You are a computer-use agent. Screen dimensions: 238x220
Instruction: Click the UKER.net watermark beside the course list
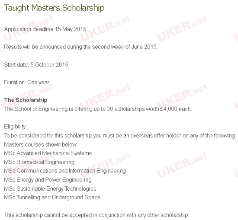pos(182,165)
